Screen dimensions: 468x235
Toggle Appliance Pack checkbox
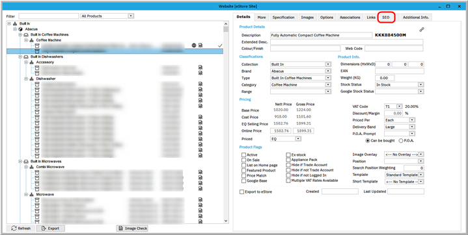(288, 160)
